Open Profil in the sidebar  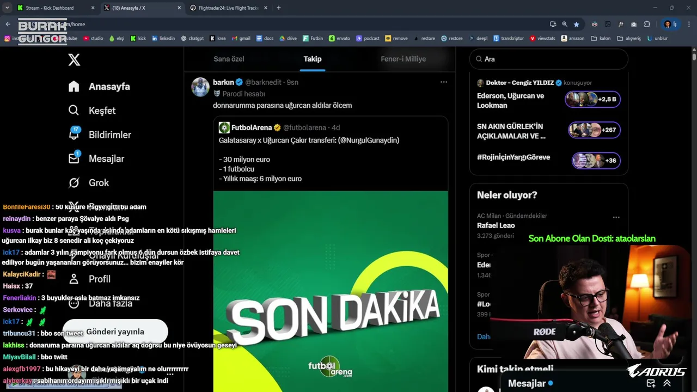pyautogui.click(x=89, y=279)
